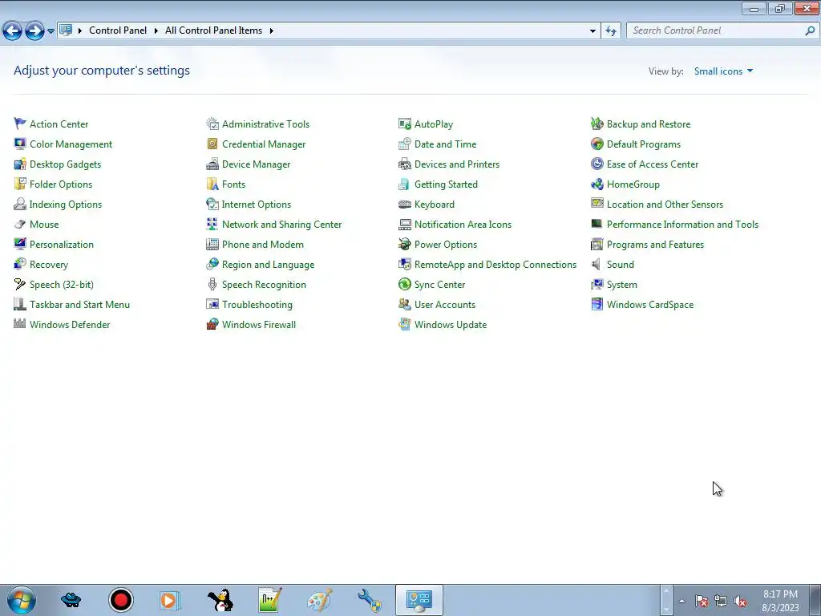Open the Windows Start button
821x616 pixels.
point(22,600)
